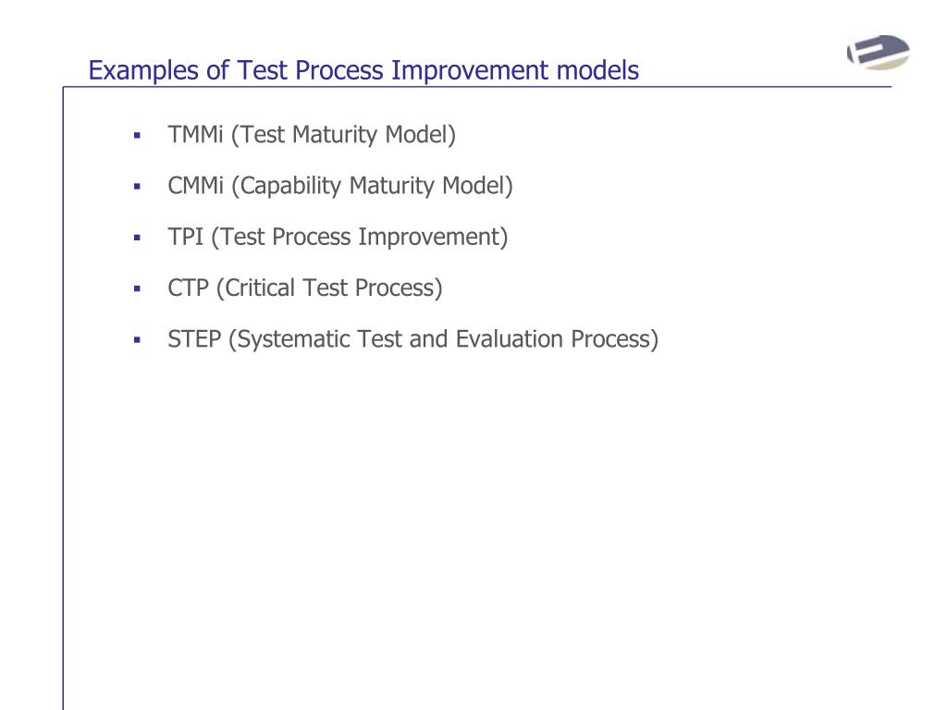The width and height of the screenshot is (947, 710).
Task: Click the acronym CTP
Action: coord(188,288)
